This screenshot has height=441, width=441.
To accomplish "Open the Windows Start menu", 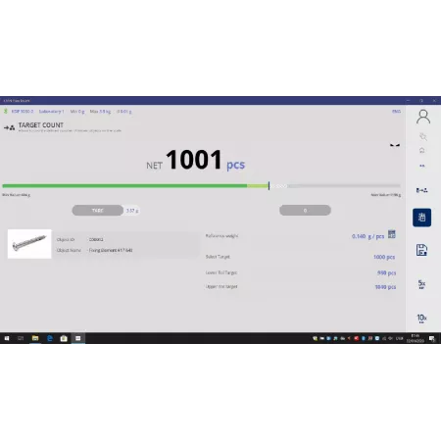I will [7, 338].
